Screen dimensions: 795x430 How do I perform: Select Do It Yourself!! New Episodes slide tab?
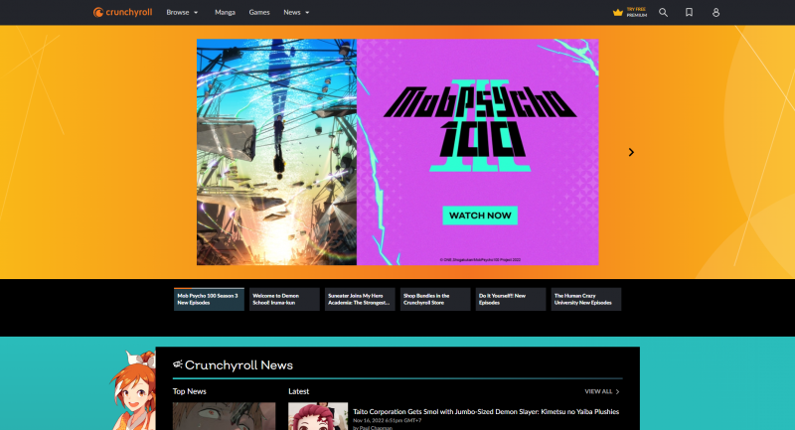(511, 299)
